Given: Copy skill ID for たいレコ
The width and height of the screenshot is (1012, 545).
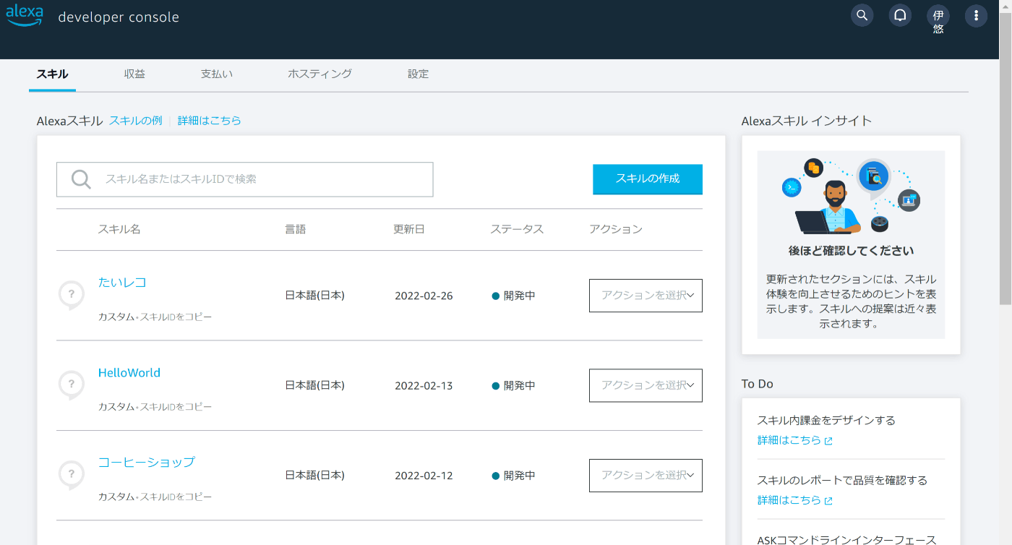Looking at the screenshot, I should (x=176, y=317).
